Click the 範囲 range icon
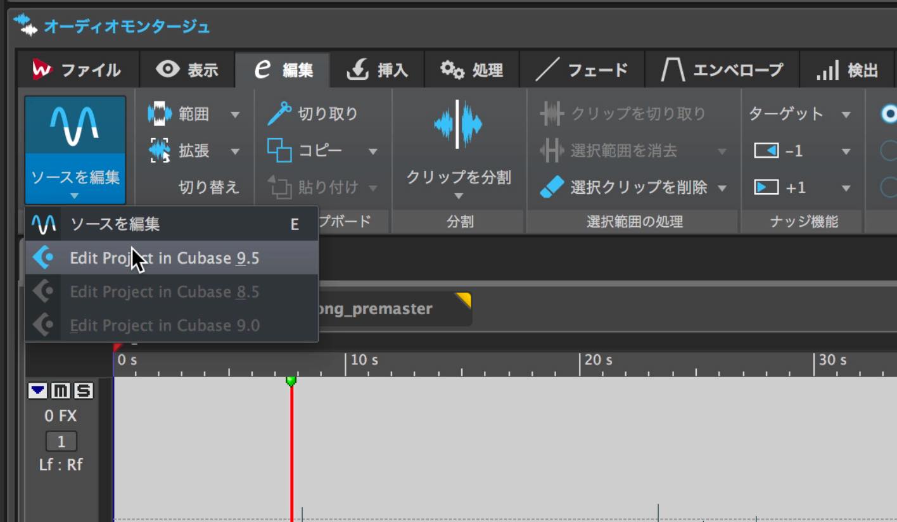This screenshot has height=522, width=897. click(x=160, y=114)
